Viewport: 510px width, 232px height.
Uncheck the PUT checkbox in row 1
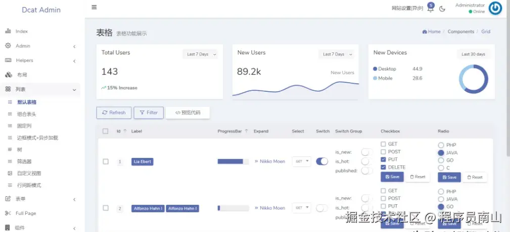[383, 159]
